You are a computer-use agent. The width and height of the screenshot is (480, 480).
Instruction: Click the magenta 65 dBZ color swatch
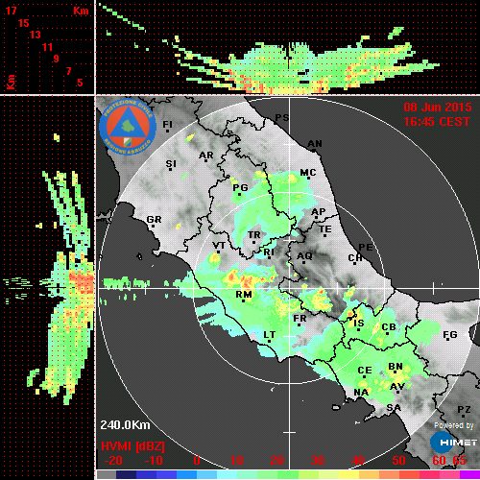point(469,474)
